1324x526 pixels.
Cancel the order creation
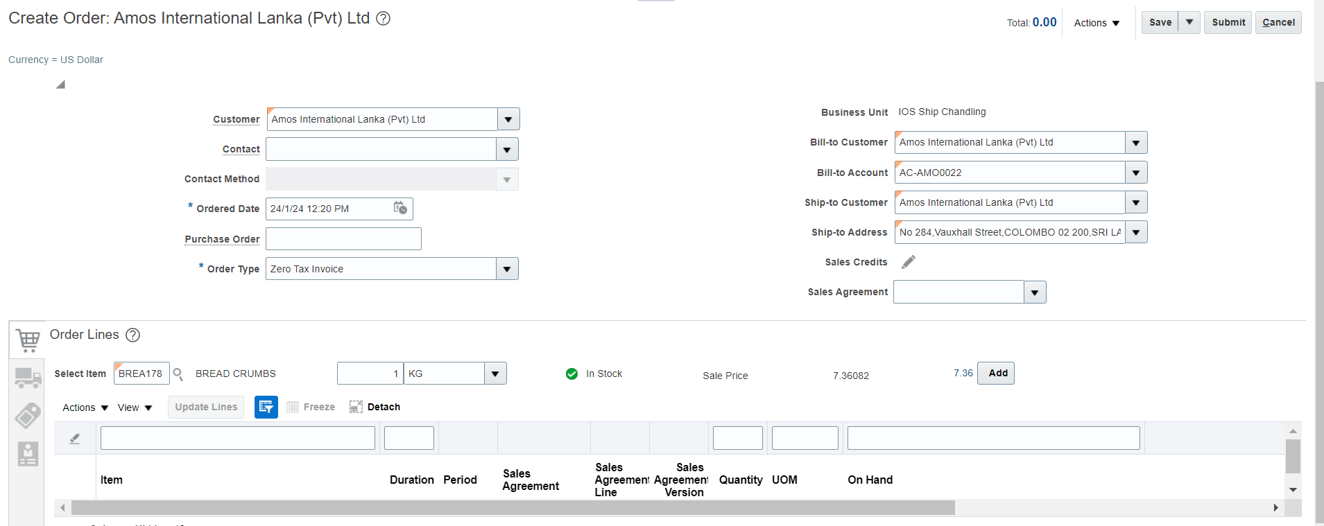pos(1278,22)
